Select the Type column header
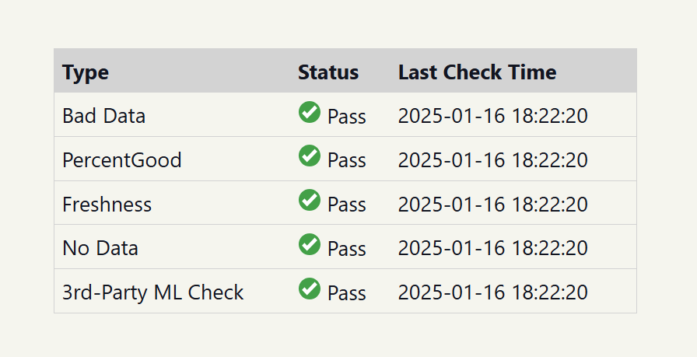This screenshot has height=357, width=697. pyautogui.click(x=86, y=72)
